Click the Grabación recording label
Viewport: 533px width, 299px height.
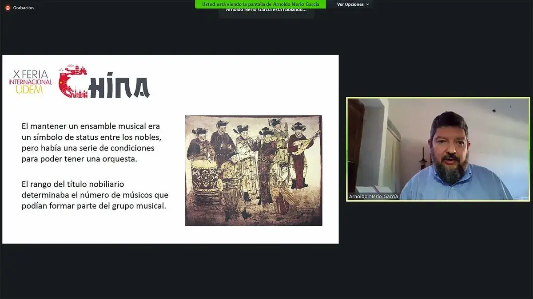pyautogui.click(x=24, y=8)
